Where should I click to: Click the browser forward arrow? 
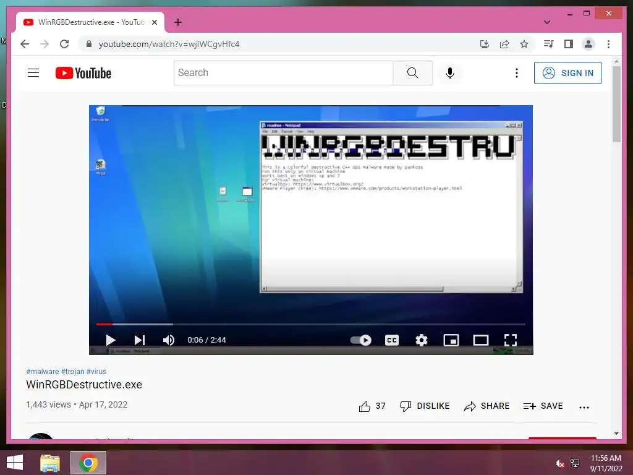45,44
